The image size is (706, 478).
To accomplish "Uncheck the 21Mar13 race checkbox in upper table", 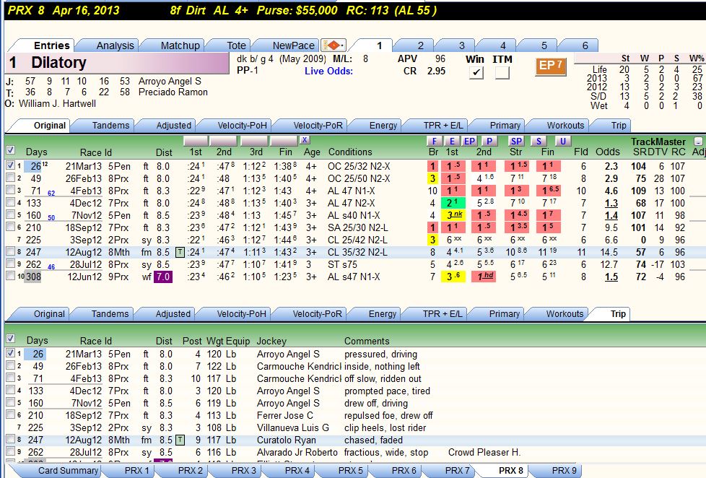I will (10, 165).
